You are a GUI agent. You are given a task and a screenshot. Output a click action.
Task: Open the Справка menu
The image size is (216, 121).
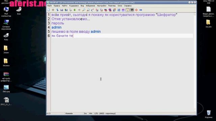tap(128, 6)
